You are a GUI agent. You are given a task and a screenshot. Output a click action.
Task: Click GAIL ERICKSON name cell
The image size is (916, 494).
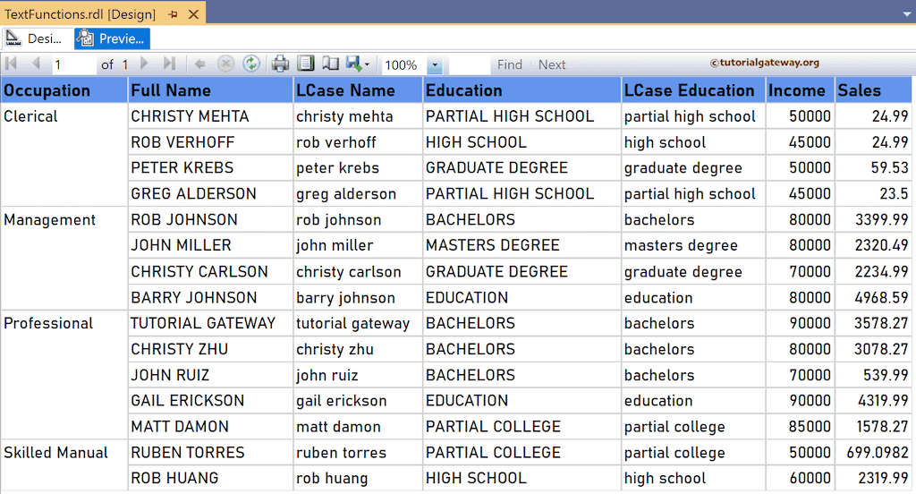click(210, 400)
